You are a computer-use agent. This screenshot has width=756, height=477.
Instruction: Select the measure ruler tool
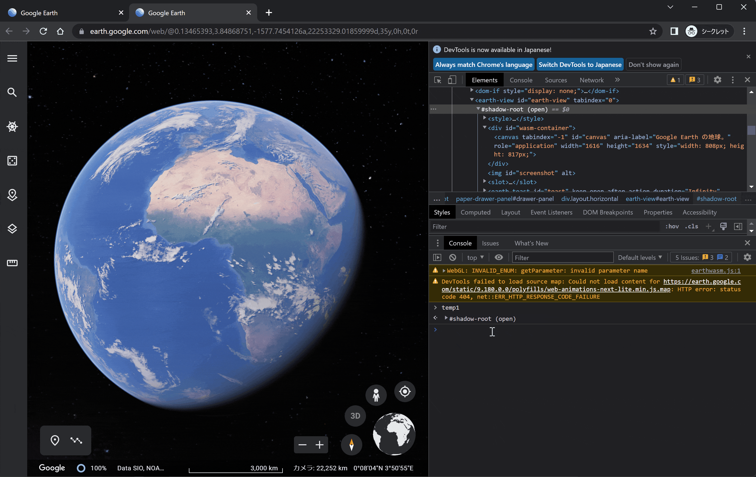(12, 263)
